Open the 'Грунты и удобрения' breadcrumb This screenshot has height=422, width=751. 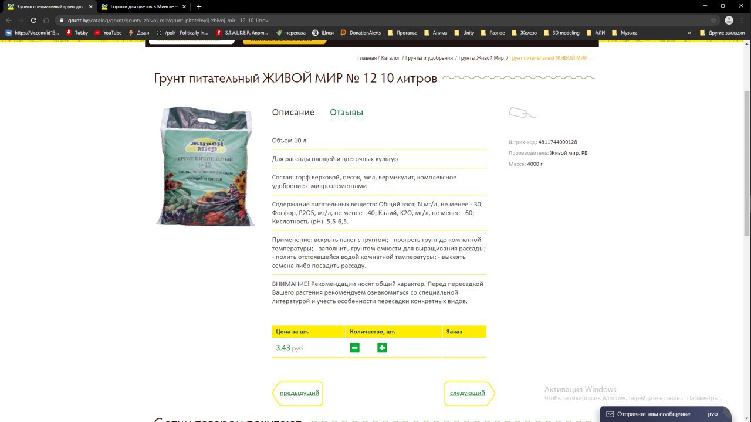pos(429,58)
